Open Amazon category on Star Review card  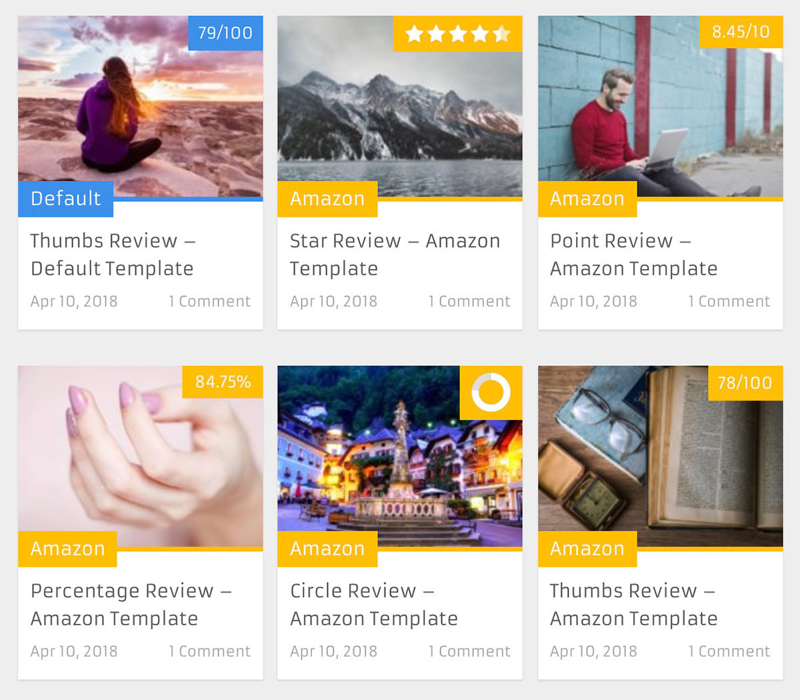(327, 199)
